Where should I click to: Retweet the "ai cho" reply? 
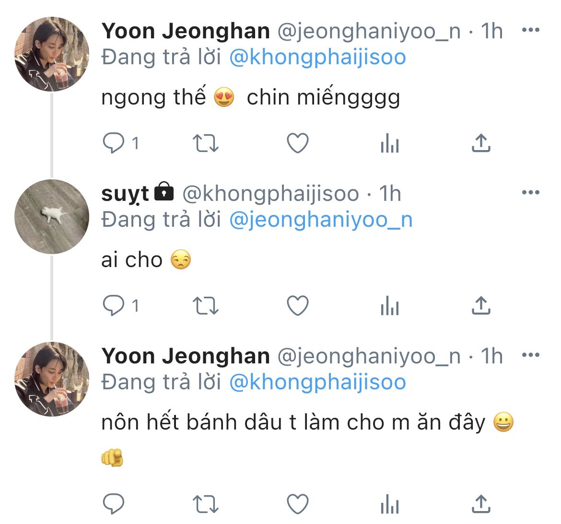tap(205, 306)
